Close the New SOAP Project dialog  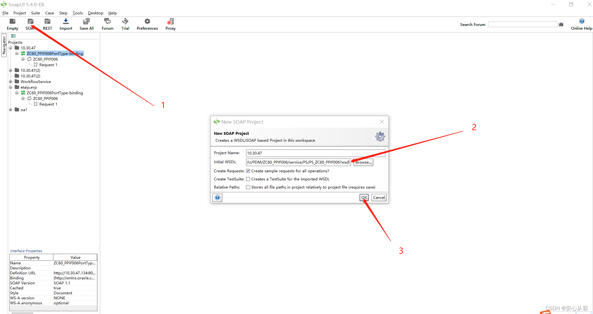pos(382,122)
